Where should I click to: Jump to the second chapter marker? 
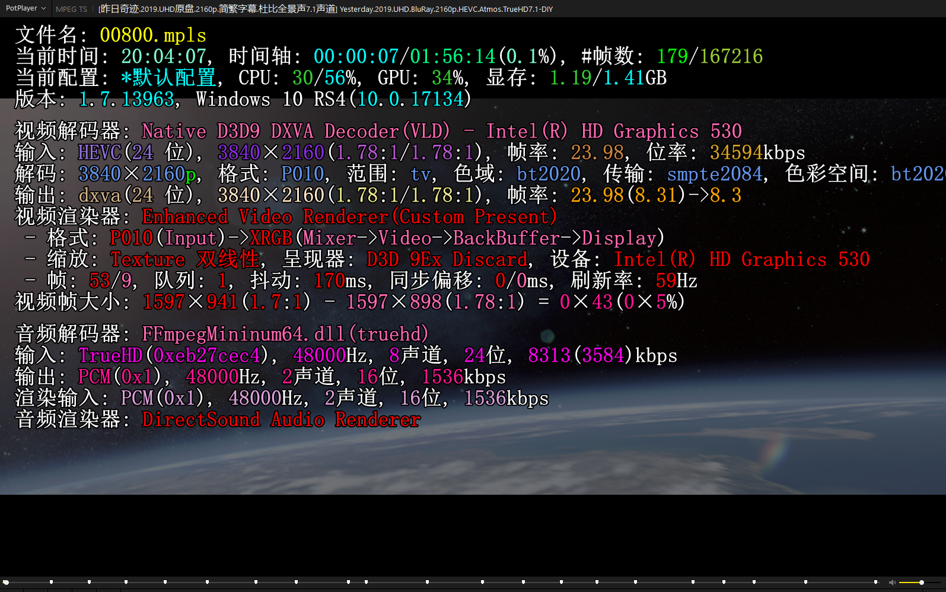click(x=89, y=582)
